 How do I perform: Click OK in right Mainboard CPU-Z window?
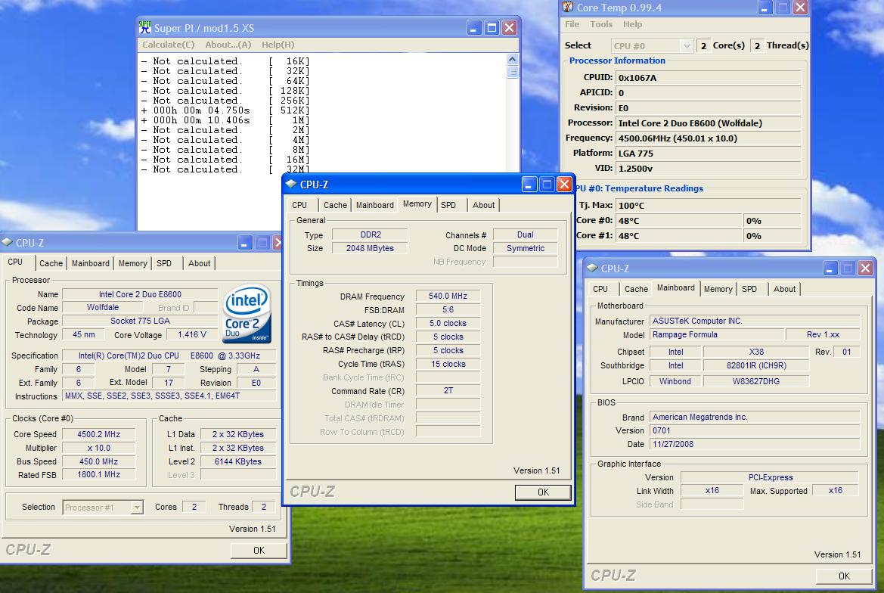(x=844, y=576)
